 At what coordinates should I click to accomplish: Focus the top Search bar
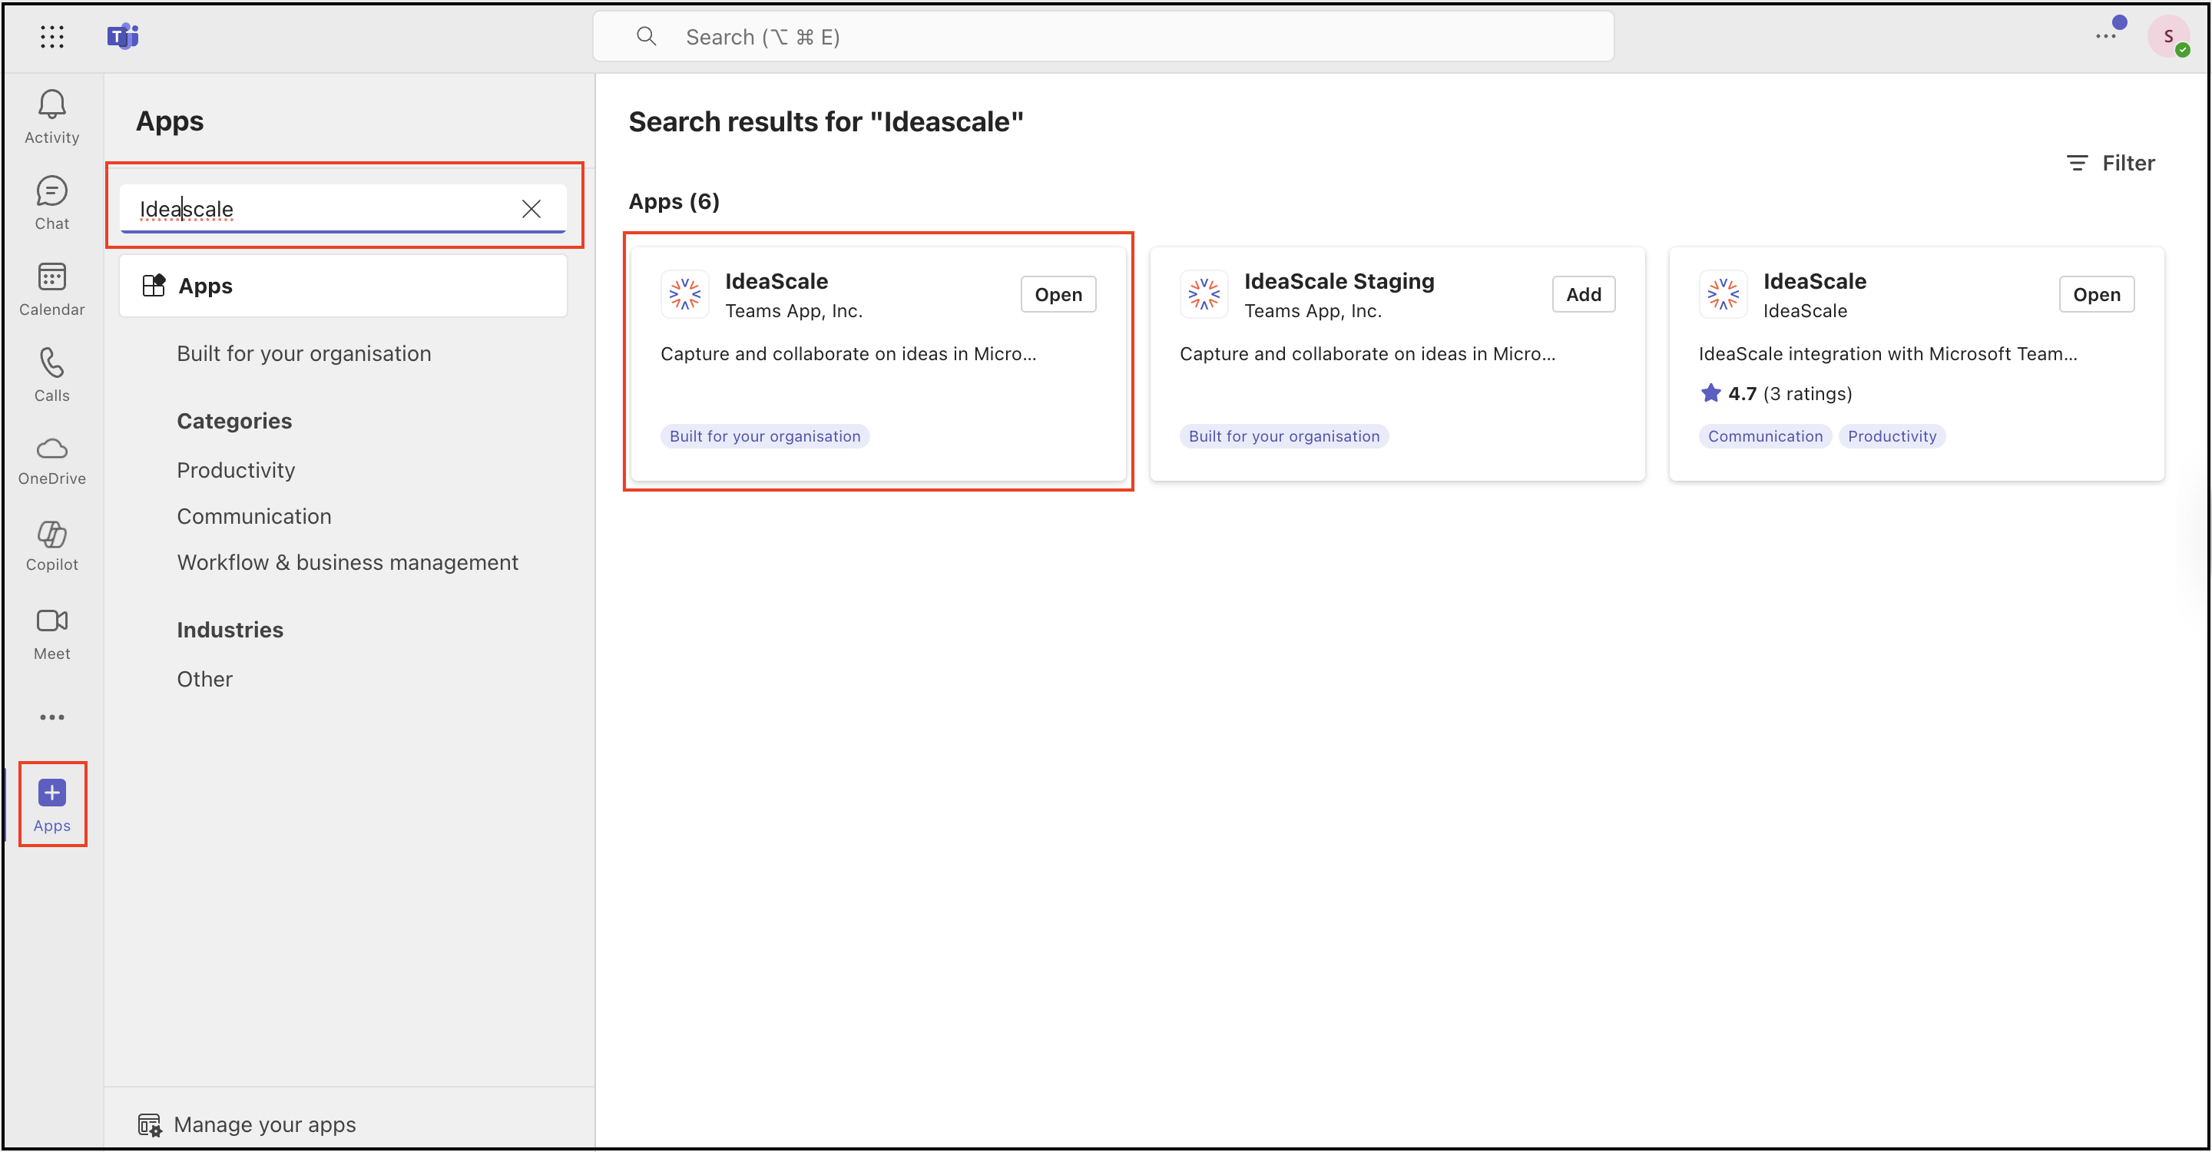[1104, 36]
